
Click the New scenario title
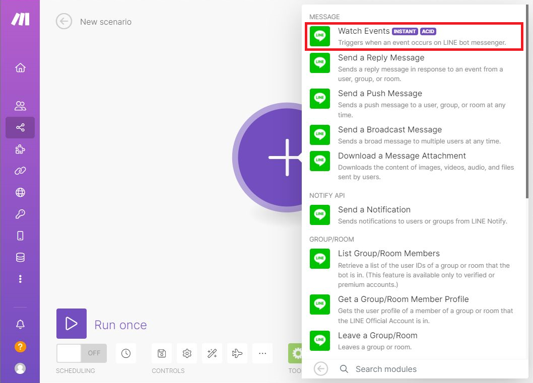(106, 22)
